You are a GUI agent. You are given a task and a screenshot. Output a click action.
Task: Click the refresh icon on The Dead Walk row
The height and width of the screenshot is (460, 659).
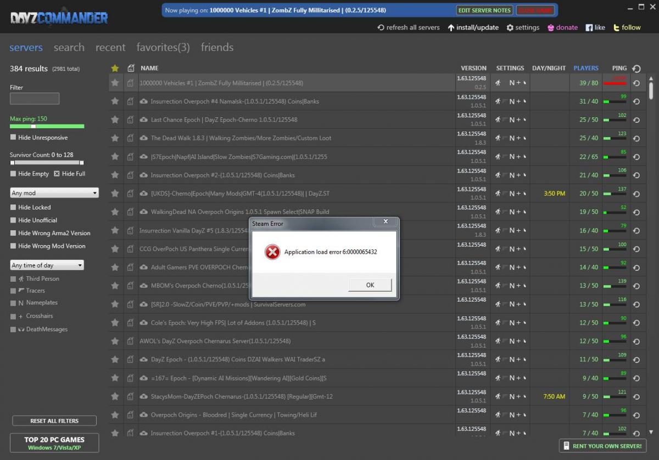pos(636,138)
